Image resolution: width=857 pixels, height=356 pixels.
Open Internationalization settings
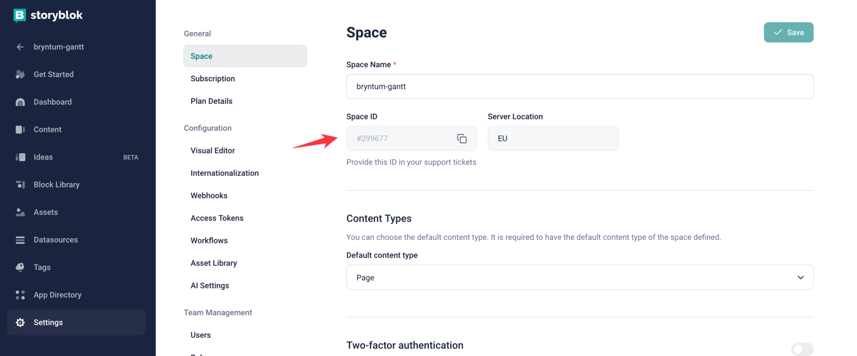pyautogui.click(x=224, y=173)
